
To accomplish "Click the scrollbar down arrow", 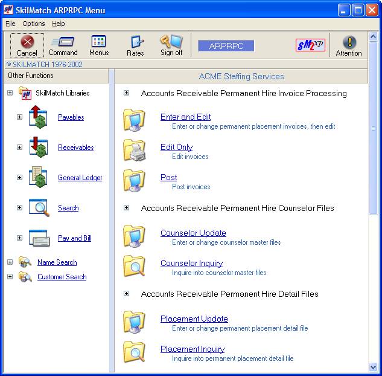I will (373, 367).
